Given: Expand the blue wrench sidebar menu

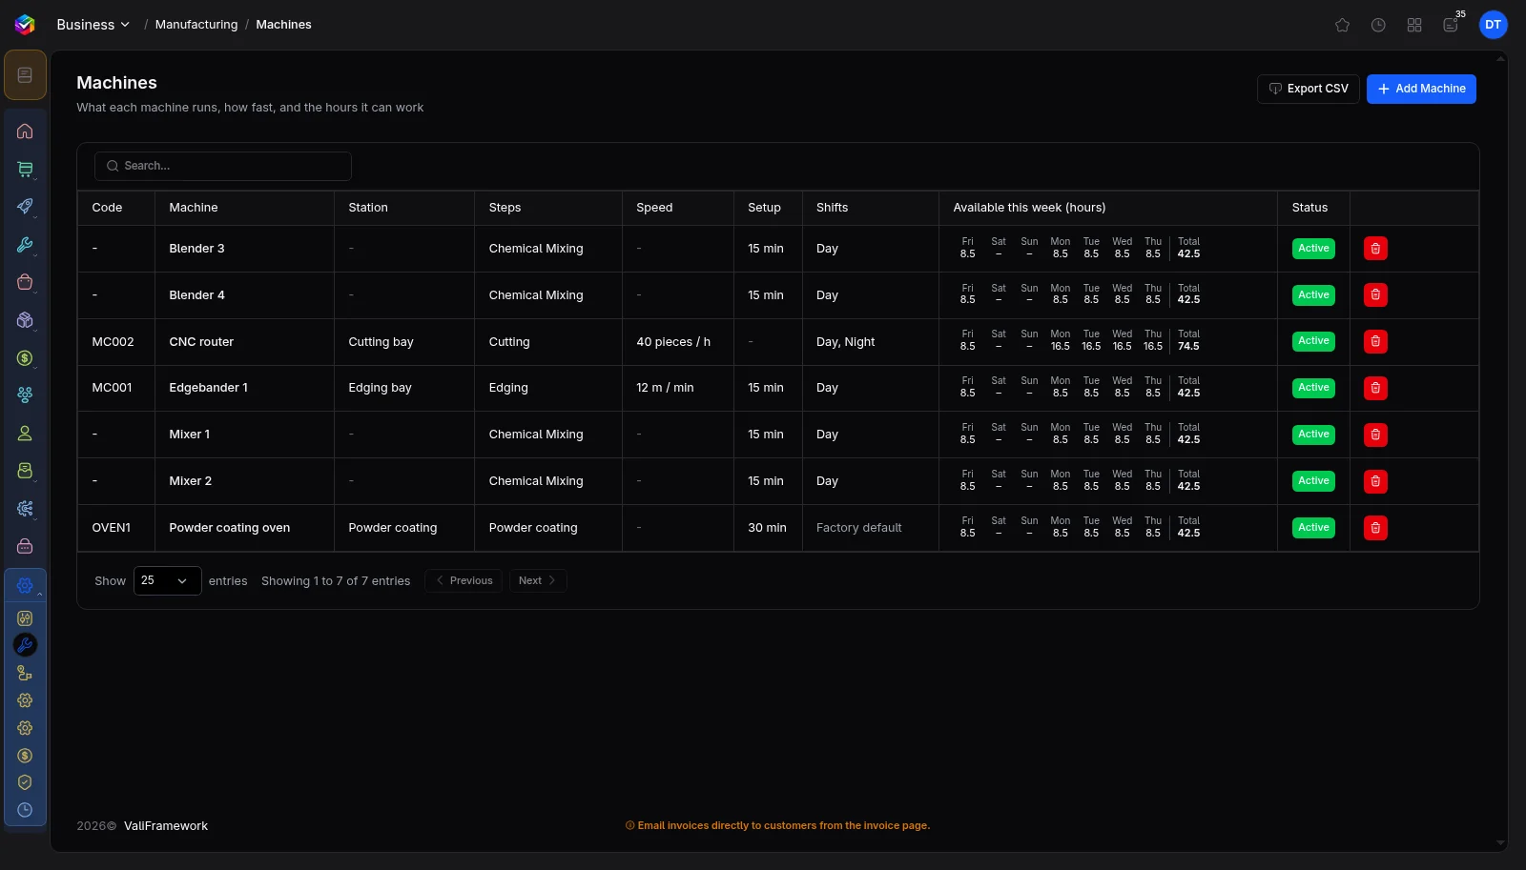Looking at the screenshot, I should coord(25,245).
